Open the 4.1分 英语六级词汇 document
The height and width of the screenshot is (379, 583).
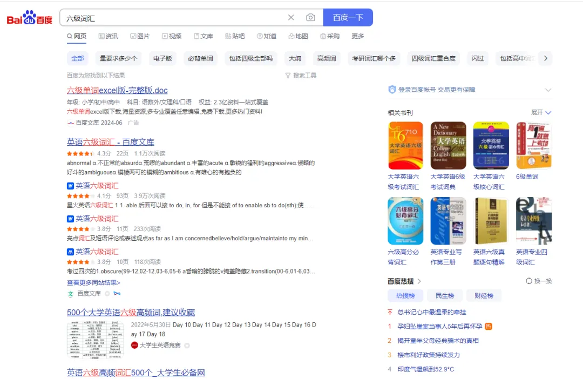coord(97,186)
